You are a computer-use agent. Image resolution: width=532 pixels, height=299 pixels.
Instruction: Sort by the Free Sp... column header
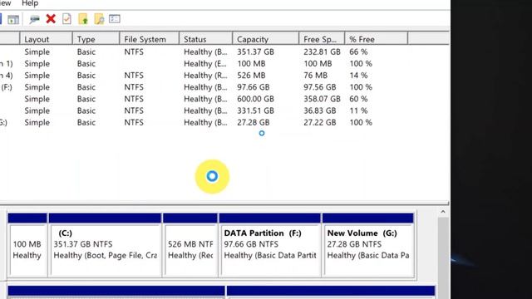click(322, 39)
